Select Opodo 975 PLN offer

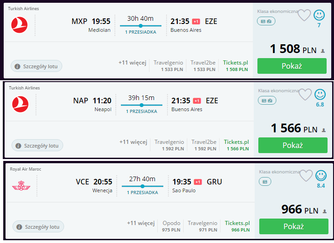(171, 226)
